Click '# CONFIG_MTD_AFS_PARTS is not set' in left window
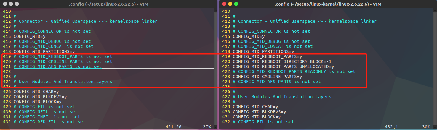 click(57, 66)
